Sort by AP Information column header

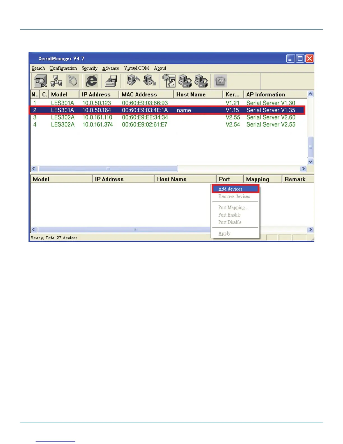[275, 94]
